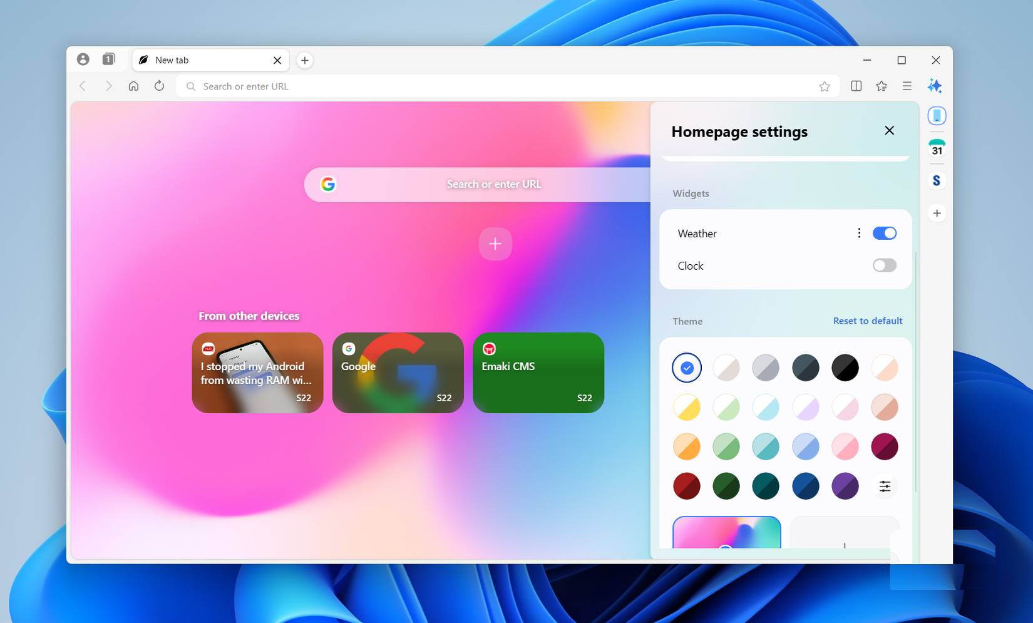The image size is (1033, 623).
Task: Open the Google card from S22
Action: pyautogui.click(x=398, y=373)
